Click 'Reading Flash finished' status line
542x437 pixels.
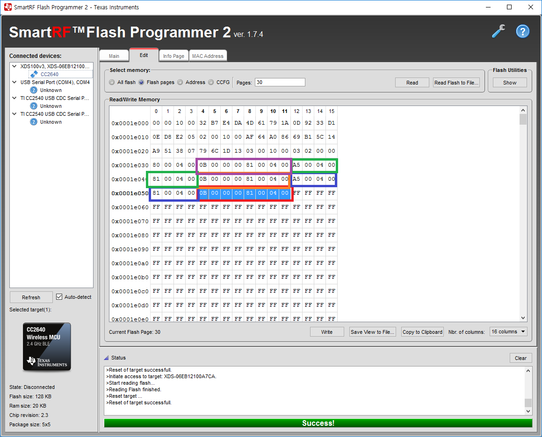pyautogui.click(x=134, y=389)
